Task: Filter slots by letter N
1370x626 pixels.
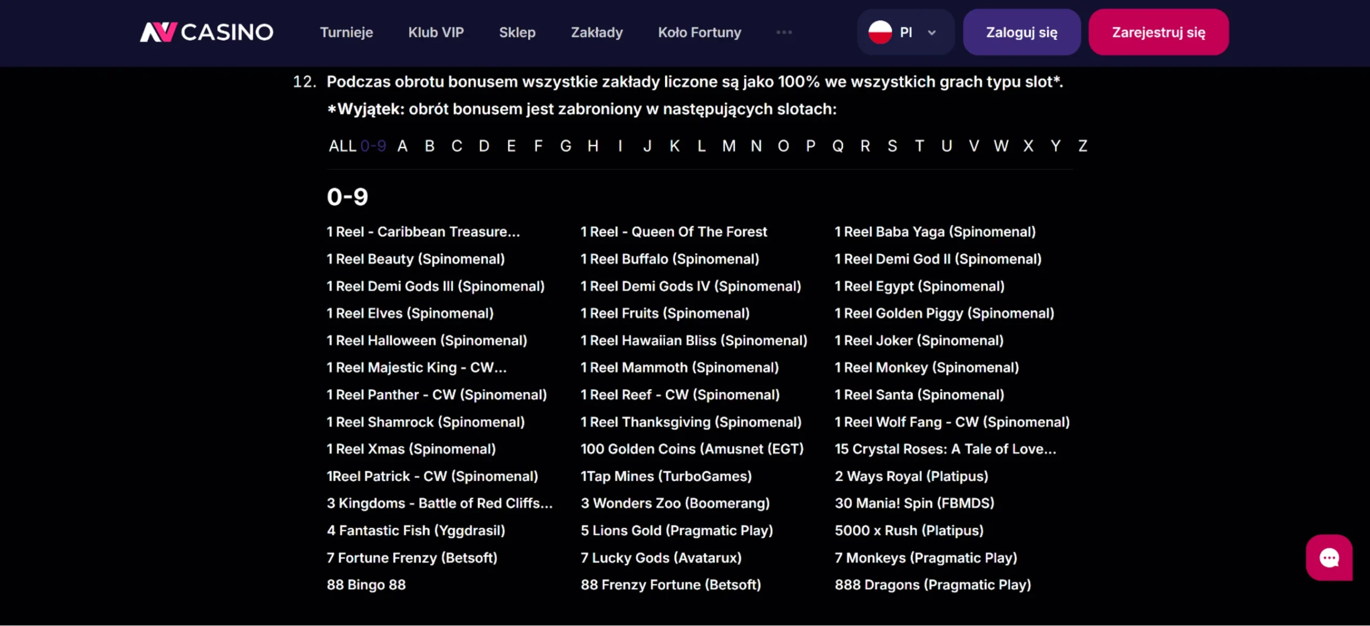Action: point(756,146)
